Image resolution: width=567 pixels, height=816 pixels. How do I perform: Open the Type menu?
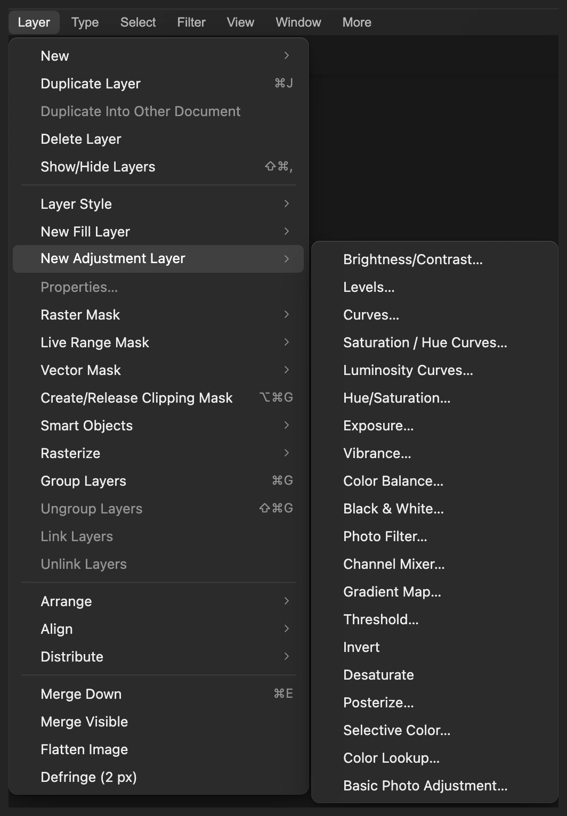(x=85, y=22)
